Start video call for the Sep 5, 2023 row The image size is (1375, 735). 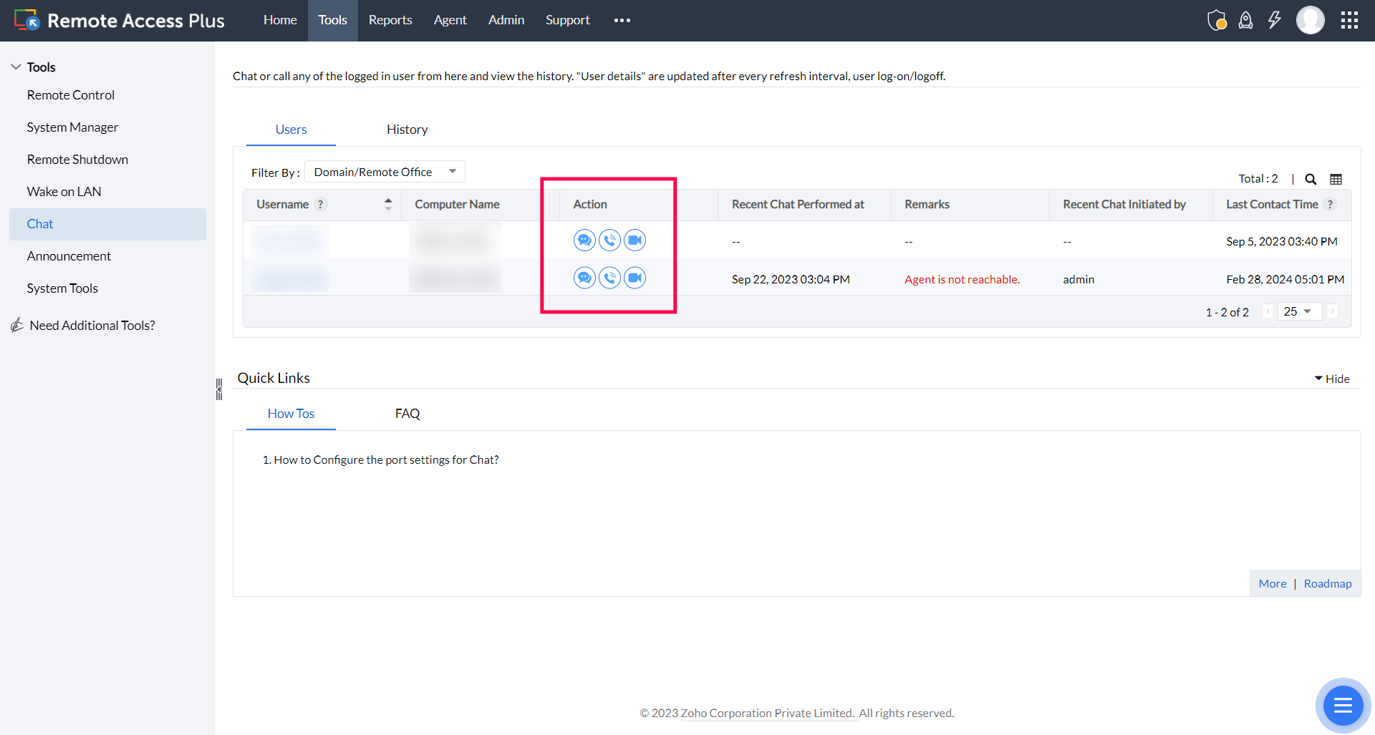[x=635, y=240]
